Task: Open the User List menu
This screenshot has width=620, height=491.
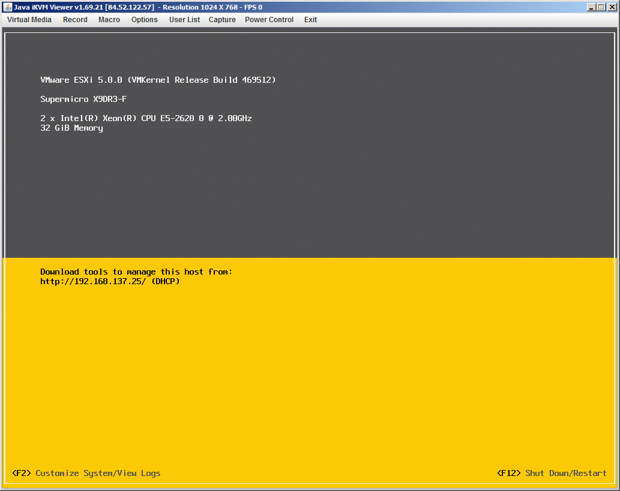Action: click(184, 20)
